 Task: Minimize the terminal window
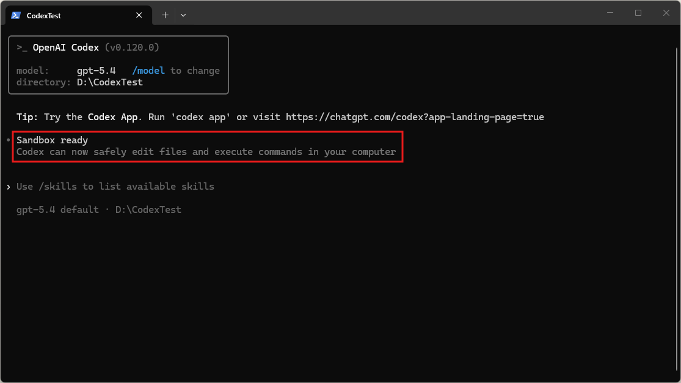(610, 13)
